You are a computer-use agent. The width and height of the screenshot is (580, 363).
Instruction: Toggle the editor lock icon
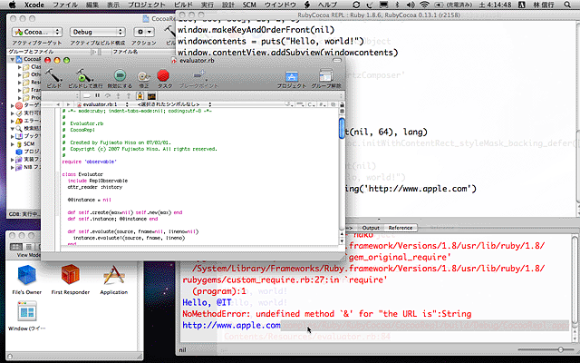pyautogui.click(x=342, y=105)
